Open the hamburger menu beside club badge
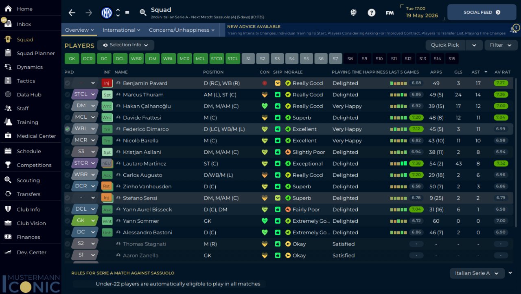 pyautogui.click(x=127, y=13)
